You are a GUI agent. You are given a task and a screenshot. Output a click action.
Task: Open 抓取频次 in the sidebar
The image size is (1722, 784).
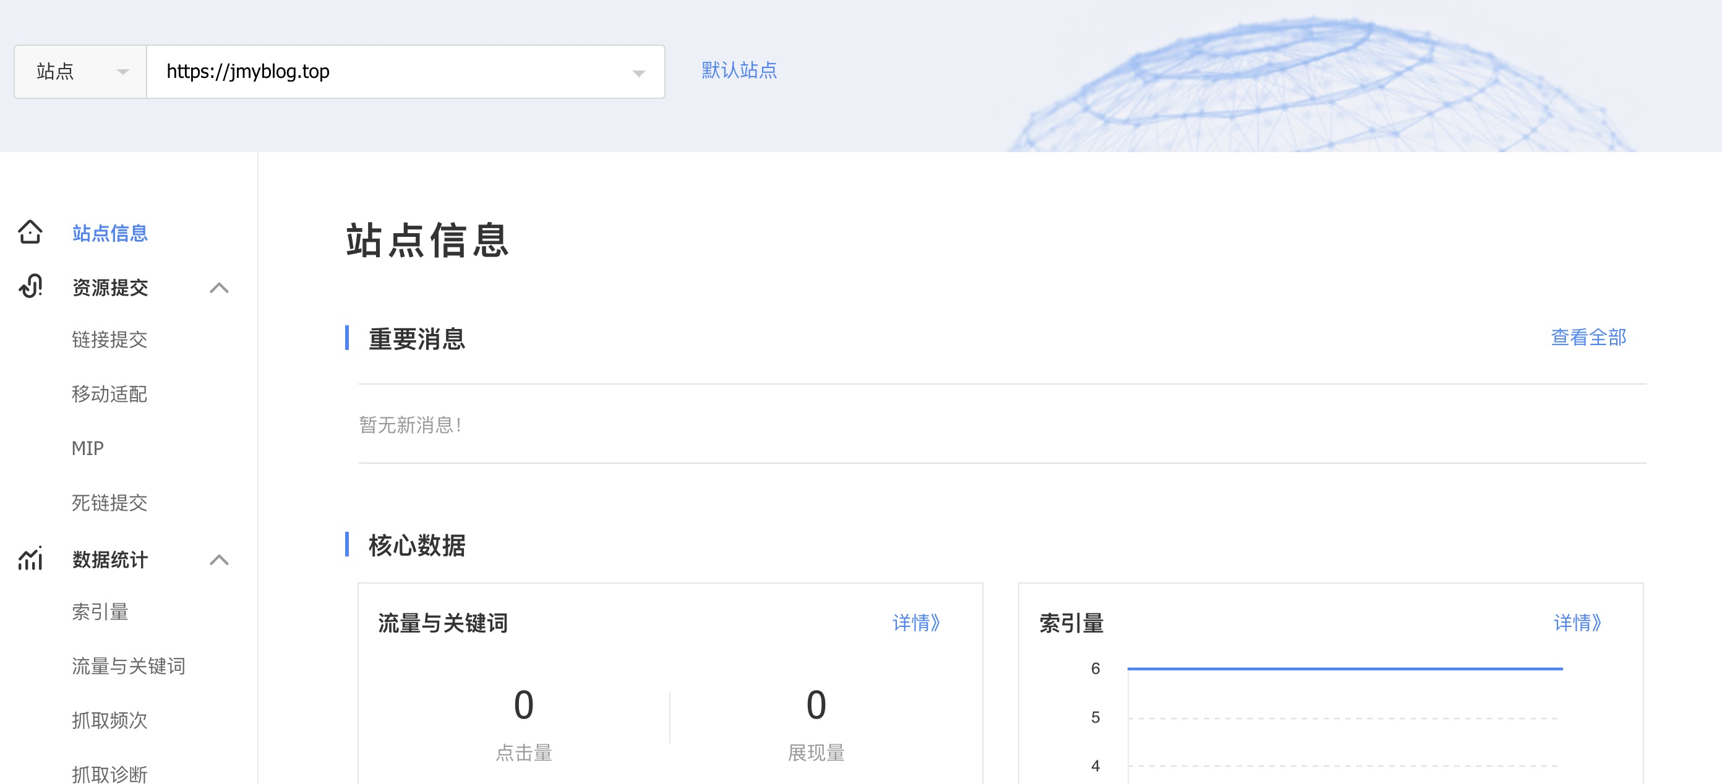tap(109, 720)
